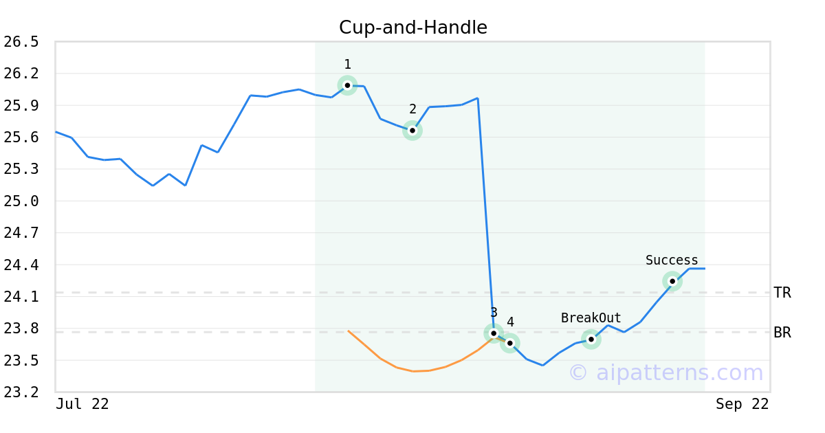Click the Jul 22 date label
The height and width of the screenshot is (433, 825).
(x=82, y=404)
